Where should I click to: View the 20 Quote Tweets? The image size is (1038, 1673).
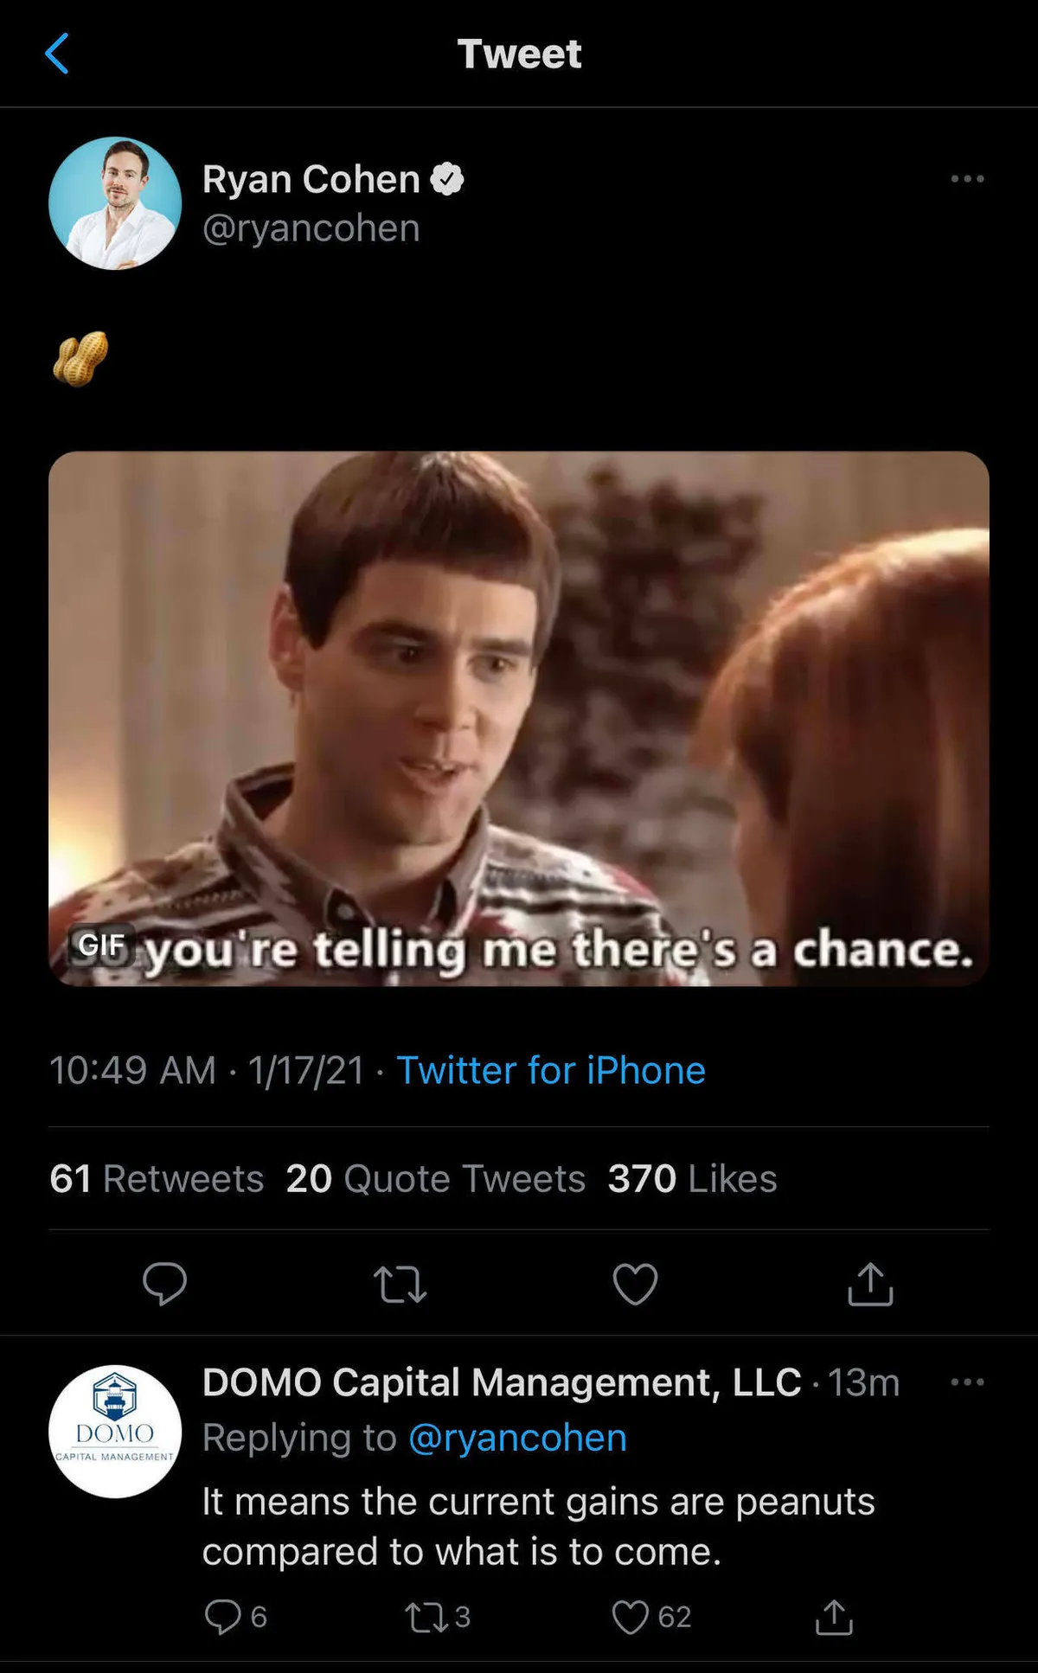point(435,1178)
